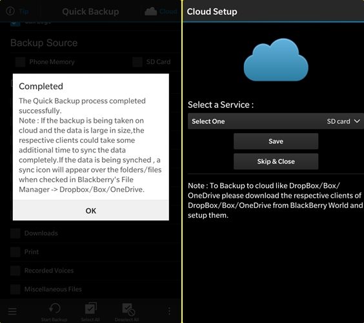
Task: Tap OK in the Completed dialog
Action: pyautogui.click(x=91, y=211)
